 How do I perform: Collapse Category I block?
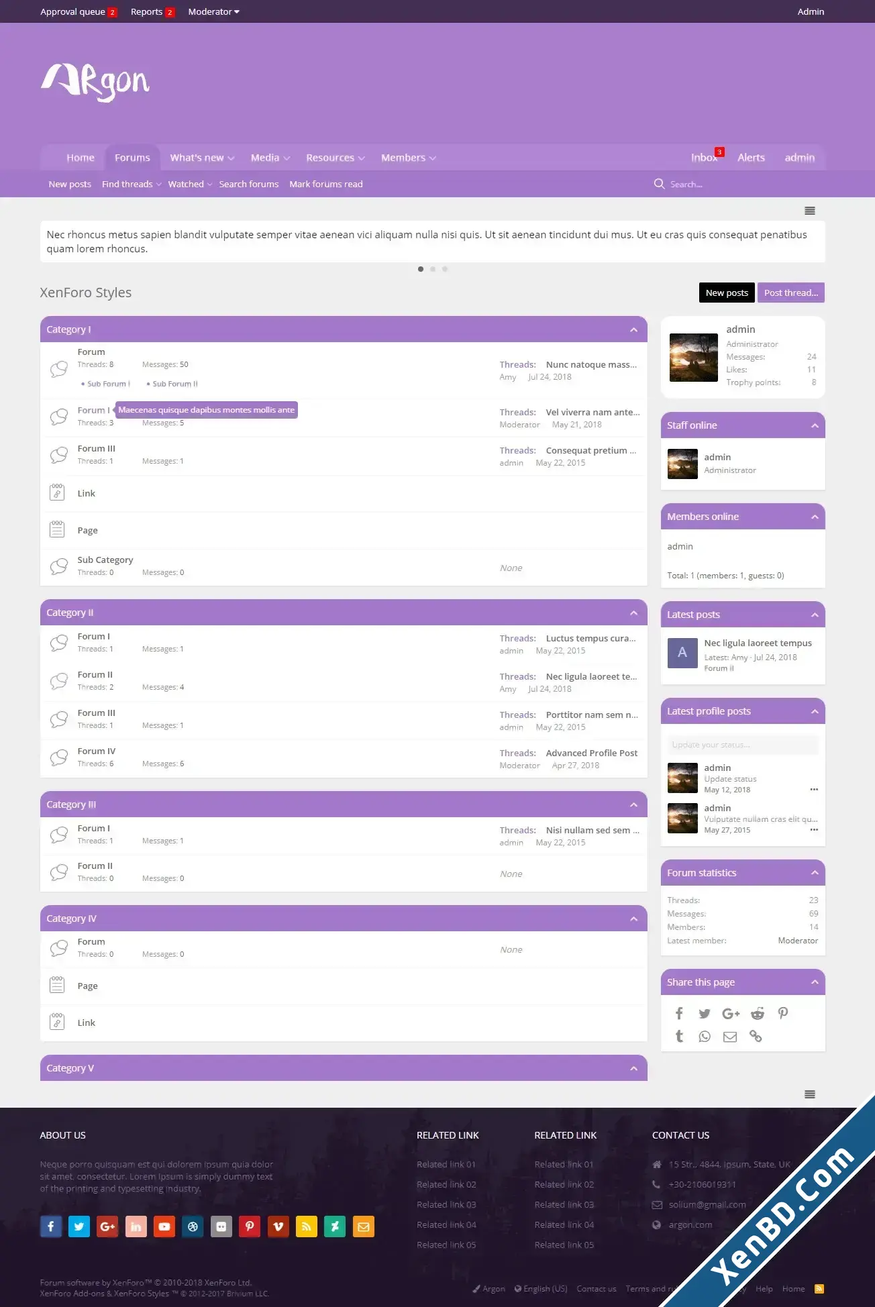tap(633, 329)
